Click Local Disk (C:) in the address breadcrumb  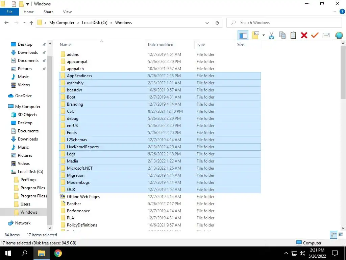(95, 23)
